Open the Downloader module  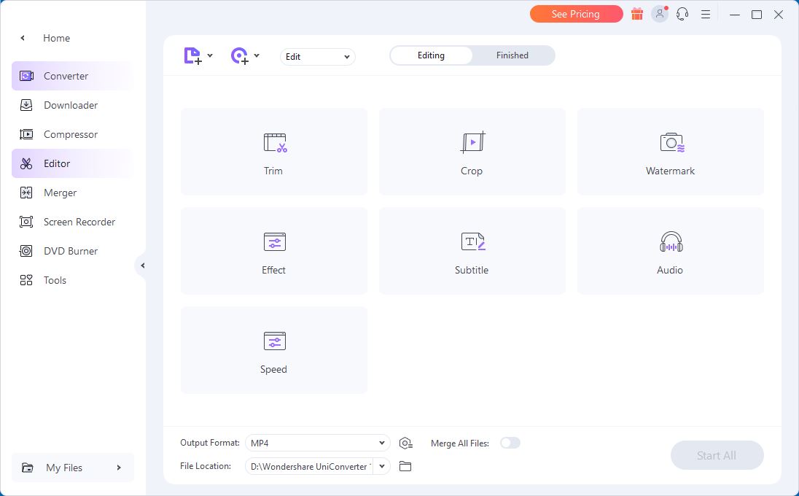pos(72,105)
